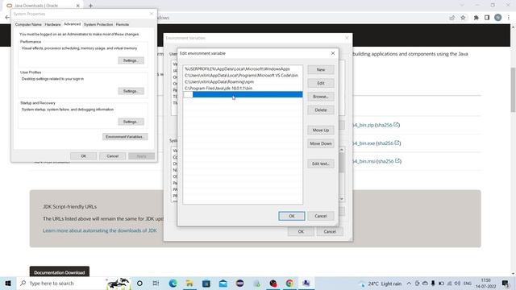
Task: Click Cancel in Environment Variables window behind
Action: pyautogui.click(x=330, y=232)
